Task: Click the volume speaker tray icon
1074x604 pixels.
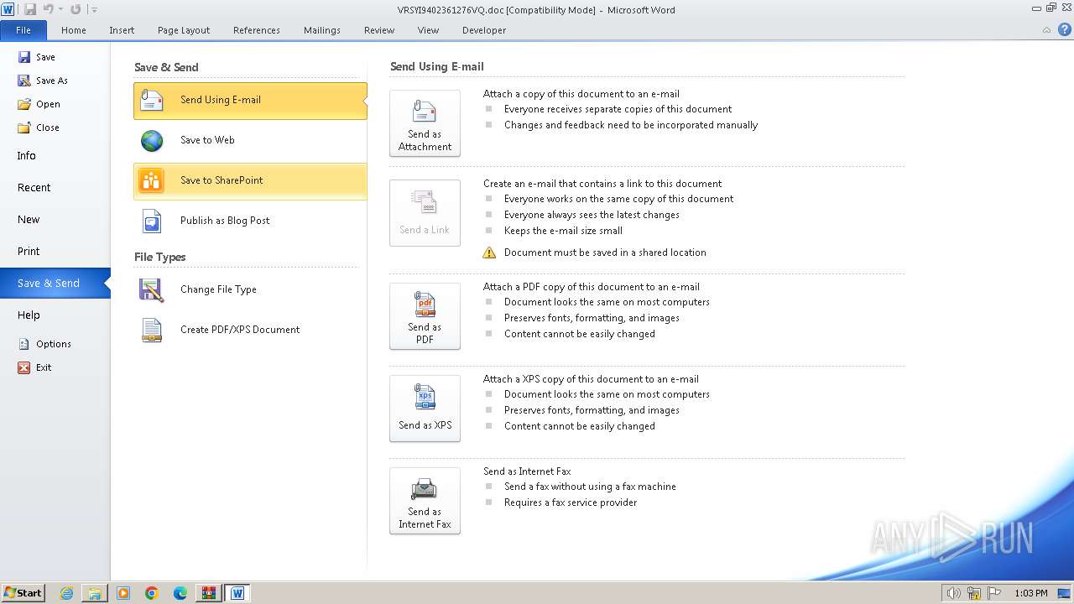Action: pyautogui.click(x=954, y=593)
